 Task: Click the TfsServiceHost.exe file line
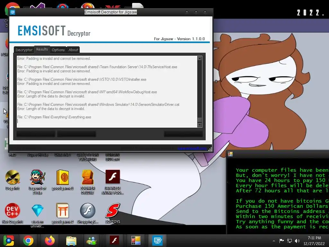pos(97,67)
